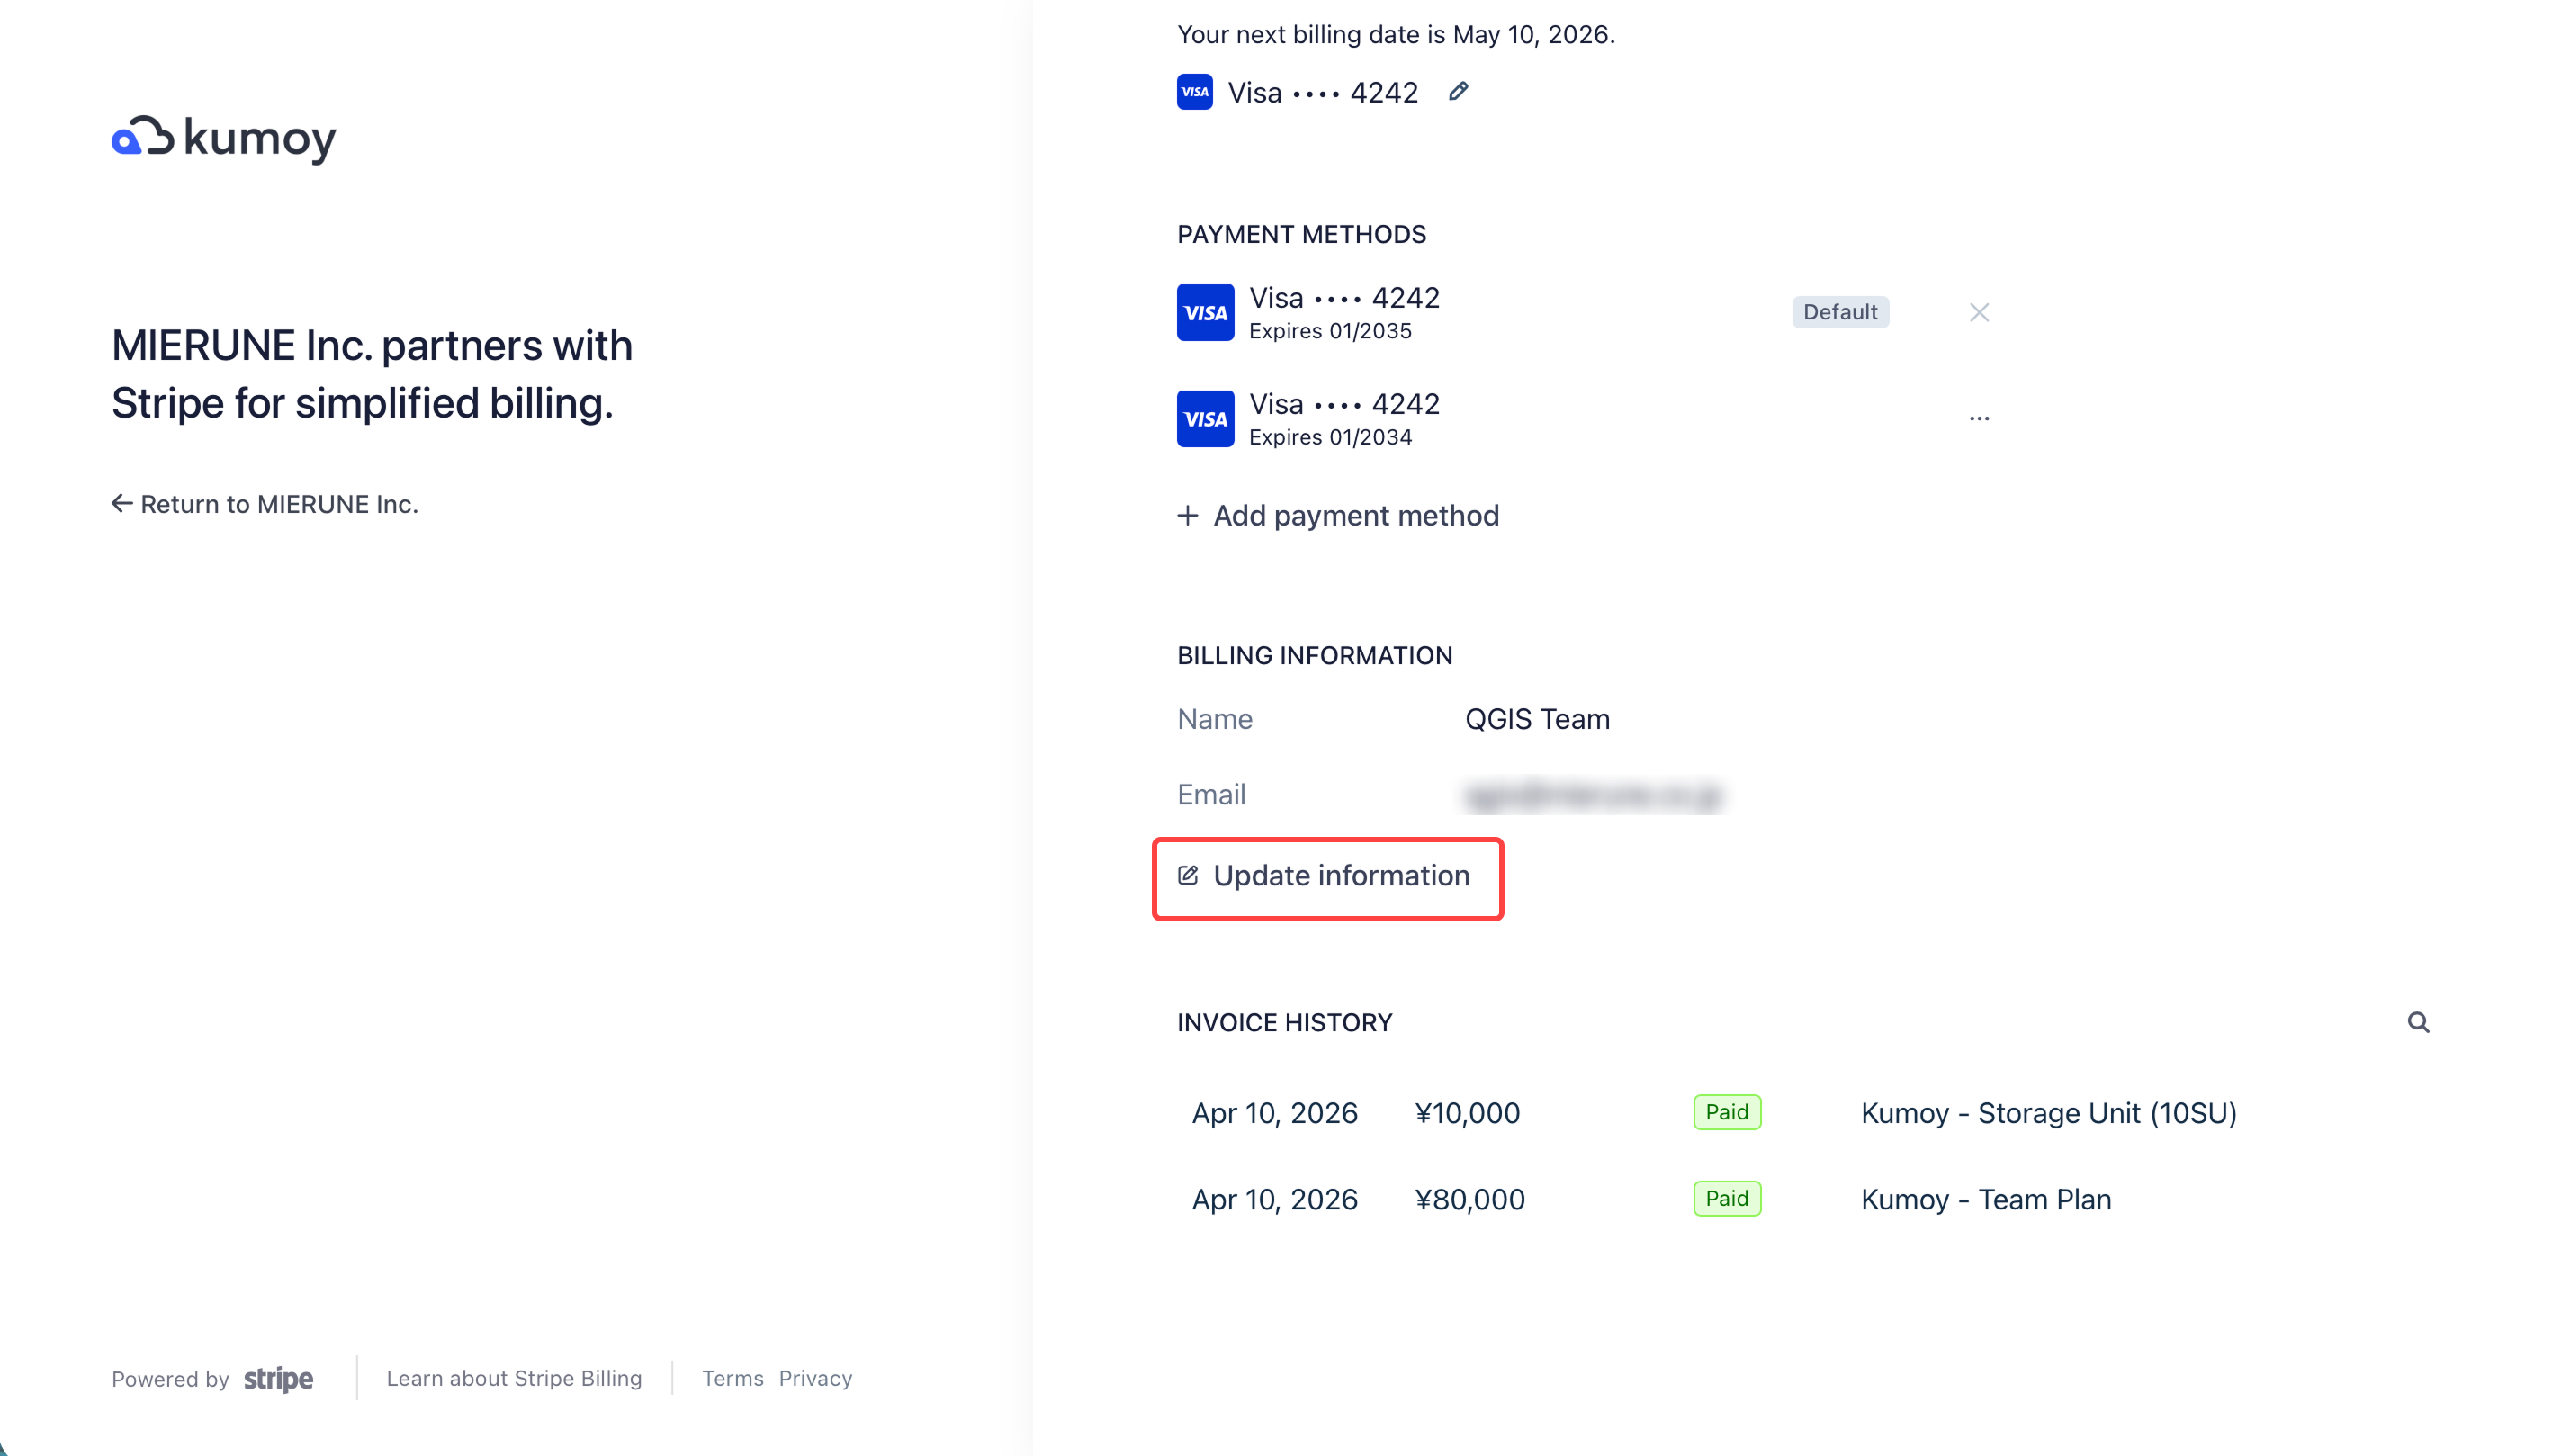
Task: Open the Terms link
Action: click(732, 1378)
